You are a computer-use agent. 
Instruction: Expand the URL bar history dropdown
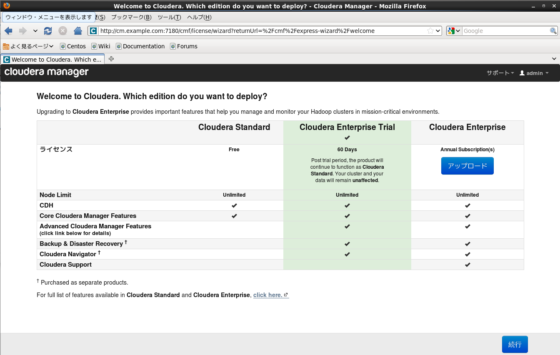[438, 31]
